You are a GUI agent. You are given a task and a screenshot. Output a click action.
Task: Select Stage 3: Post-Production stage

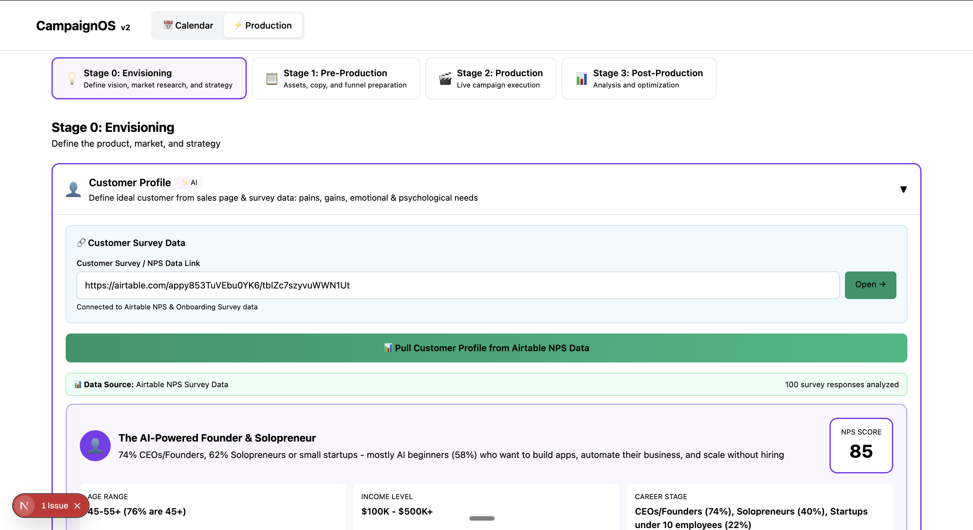coord(639,78)
